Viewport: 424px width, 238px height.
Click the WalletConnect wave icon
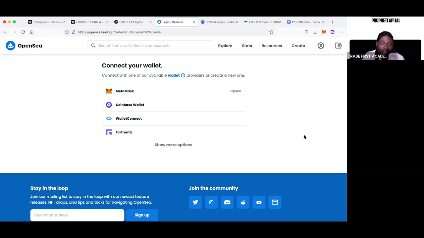109,118
